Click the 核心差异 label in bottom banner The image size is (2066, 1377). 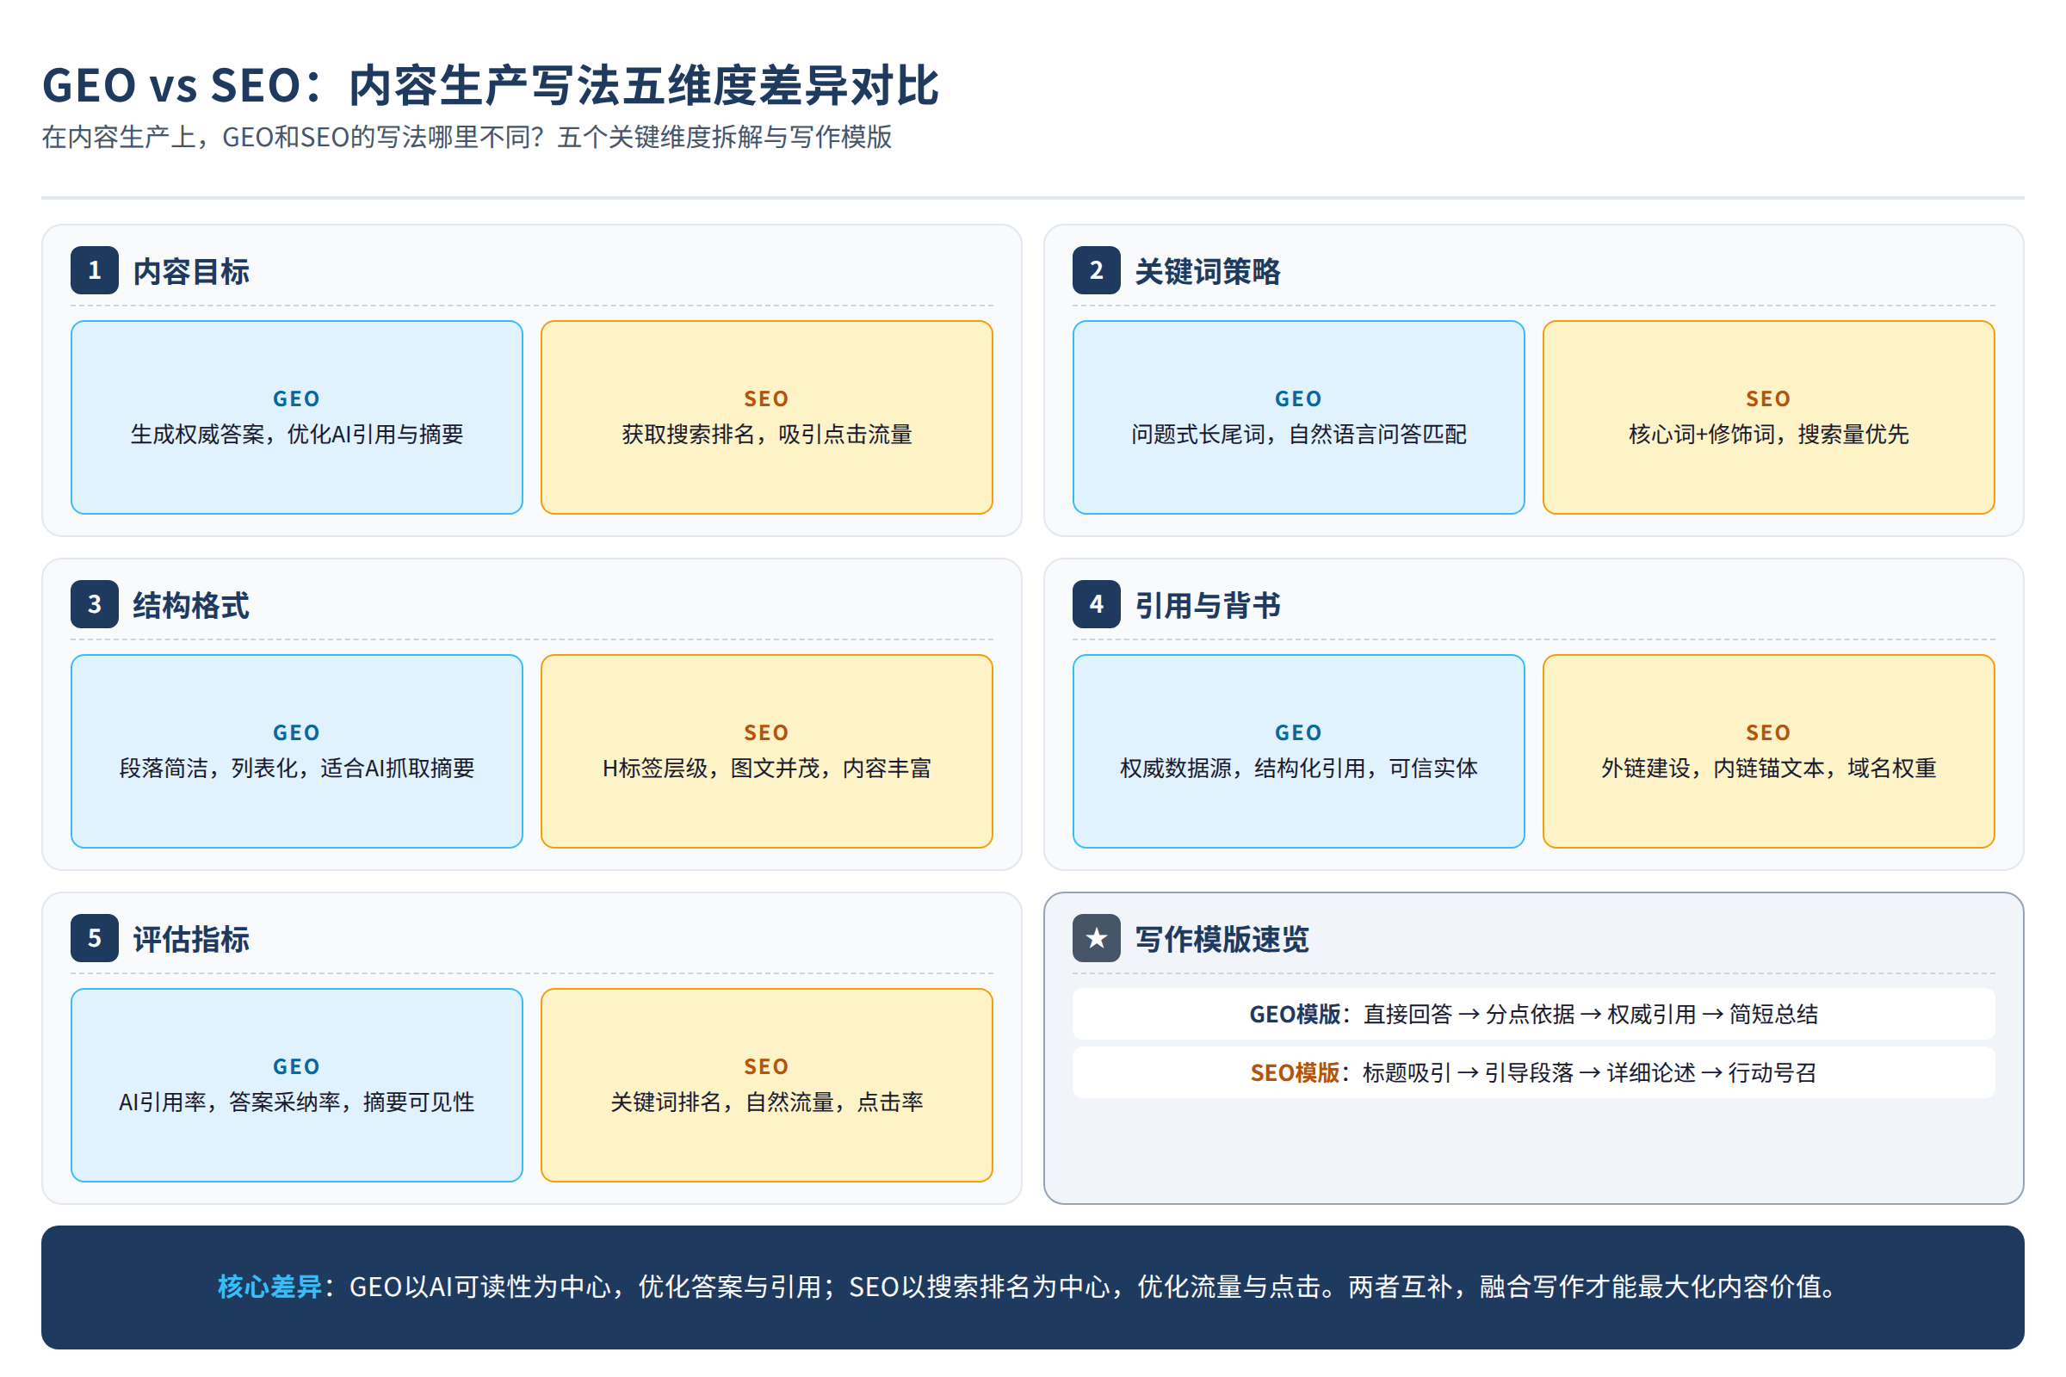tap(269, 1287)
